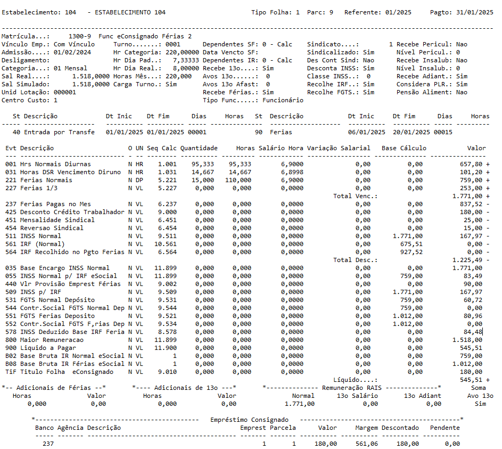Select total descontos value '1.225,49 -'
502x449 pixels.
tap(471, 260)
